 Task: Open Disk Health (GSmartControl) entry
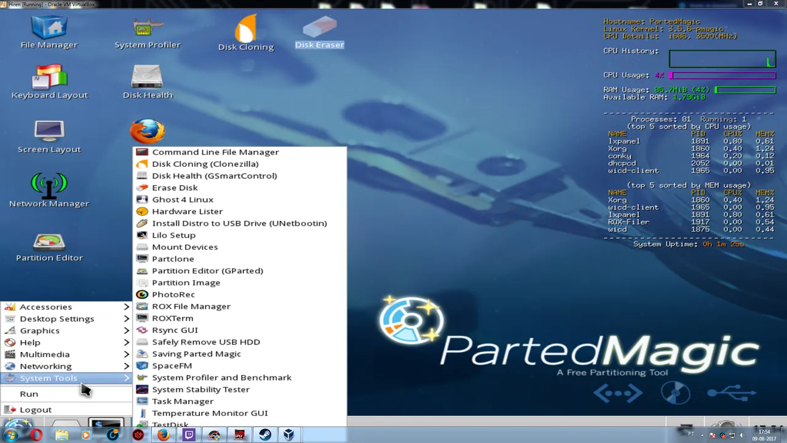point(240,176)
